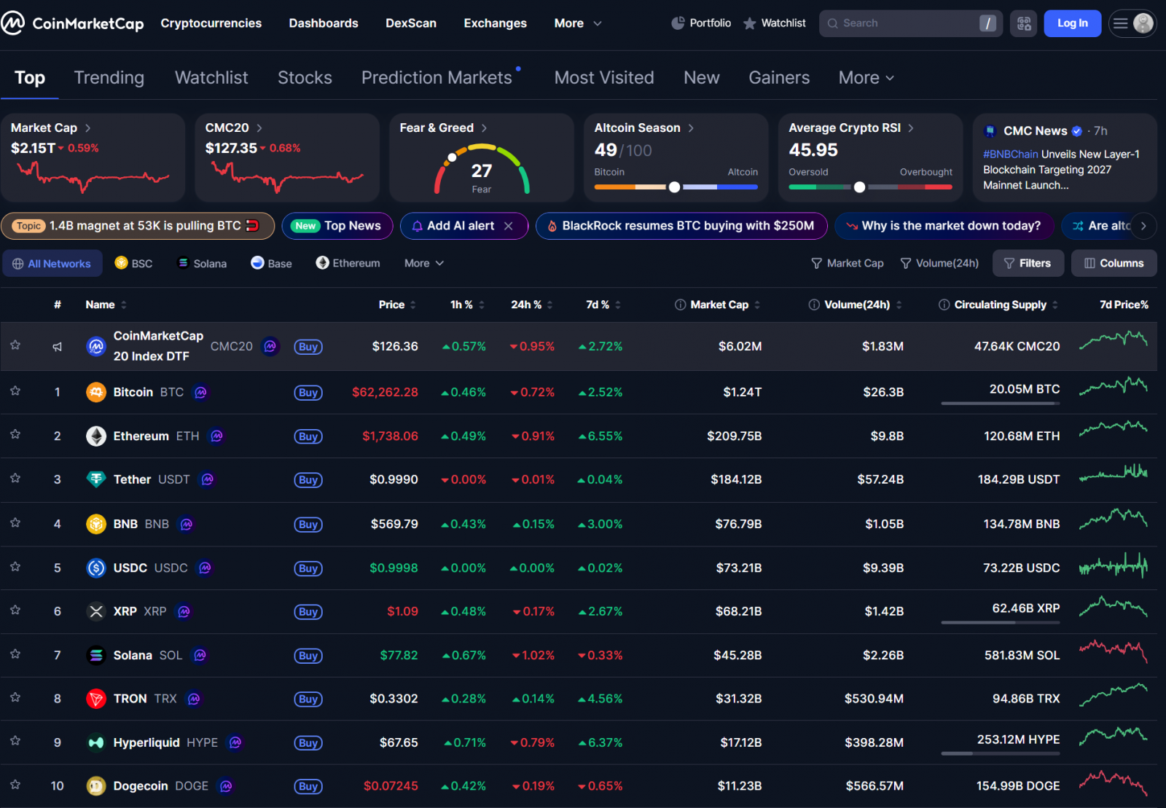Open the QR code scanner icon
The width and height of the screenshot is (1166, 808).
pyautogui.click(x=1024, y=23)
